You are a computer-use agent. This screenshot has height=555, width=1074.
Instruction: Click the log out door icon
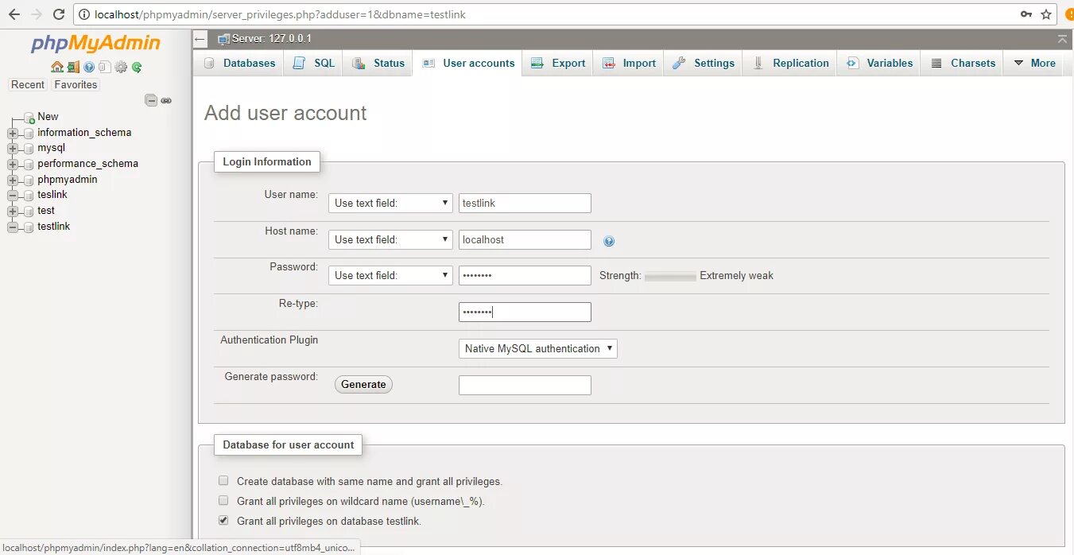[73, 68]
